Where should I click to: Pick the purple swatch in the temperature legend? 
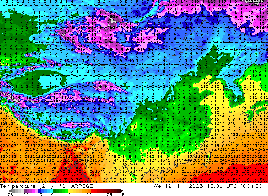(25, 191)
